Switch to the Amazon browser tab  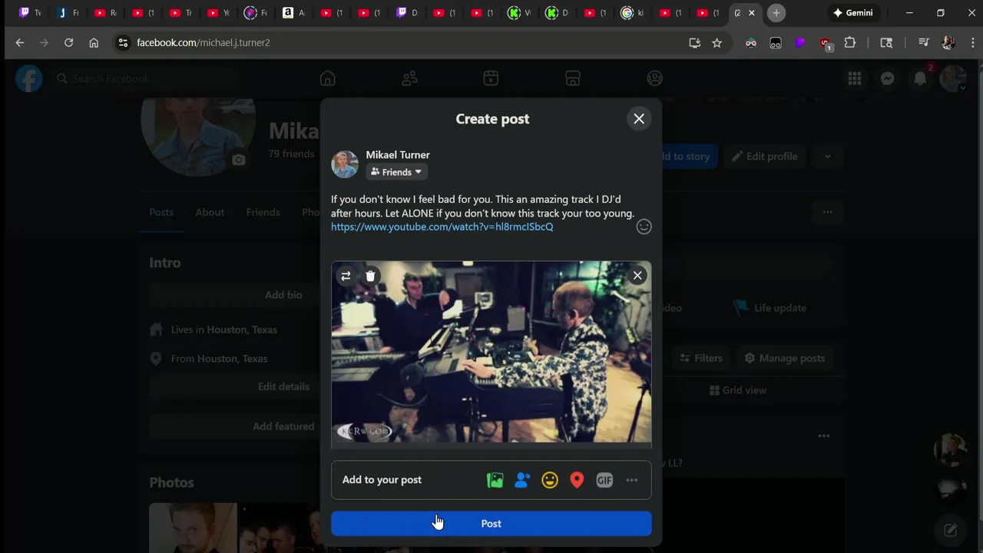point(293,13)
